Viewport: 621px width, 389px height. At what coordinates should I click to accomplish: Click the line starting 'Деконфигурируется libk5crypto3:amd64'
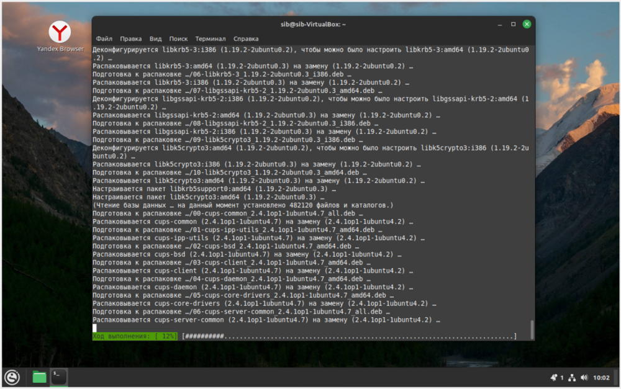311,153
